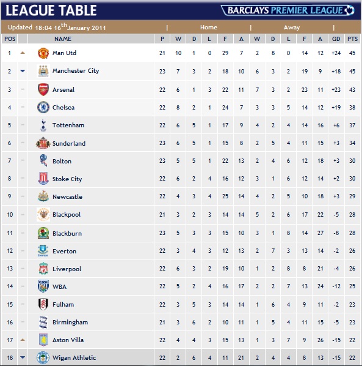This screenshot has width=362, height=366.
Task: Select the Liverpool crest icon
Action: pyautogui.click(x=43, y=269)
